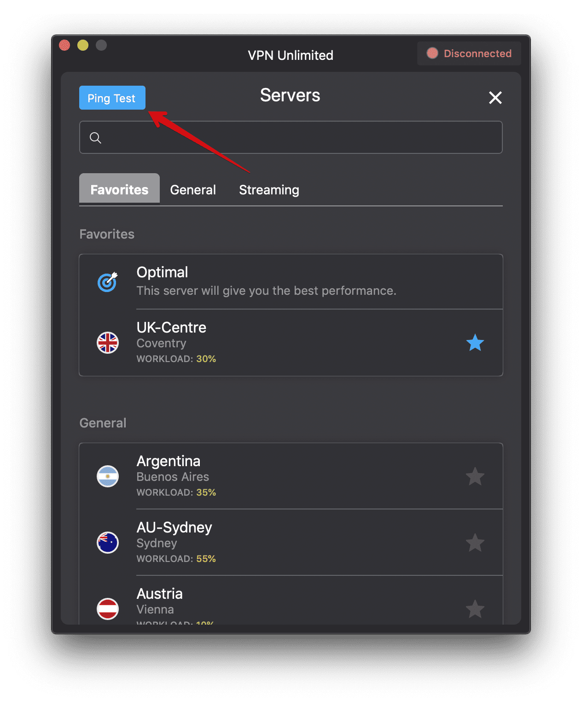The height and width of the screenshot is (702, 582).
Task: Click the search magnifier icon
Action: pyautogui.click(x=95, y=137)
